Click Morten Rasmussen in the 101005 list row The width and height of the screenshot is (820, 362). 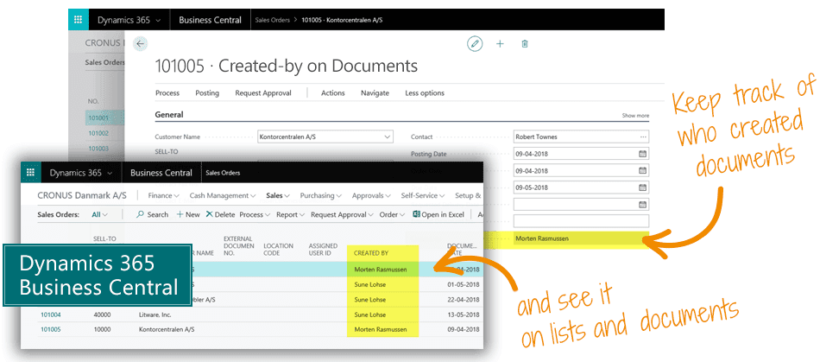[x=380, y=330]
